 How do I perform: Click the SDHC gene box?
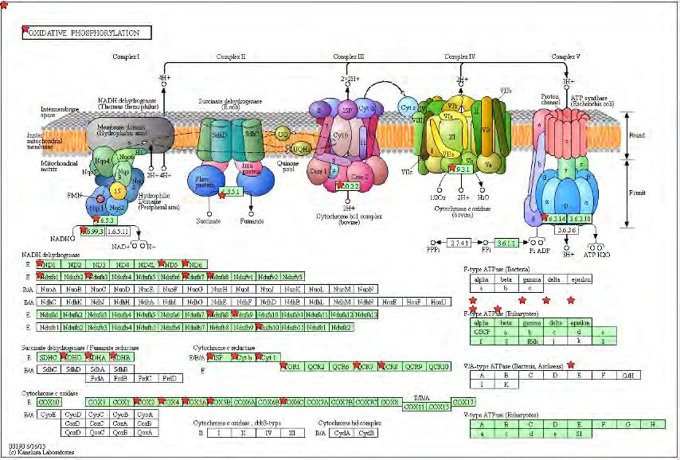[49, 357]
